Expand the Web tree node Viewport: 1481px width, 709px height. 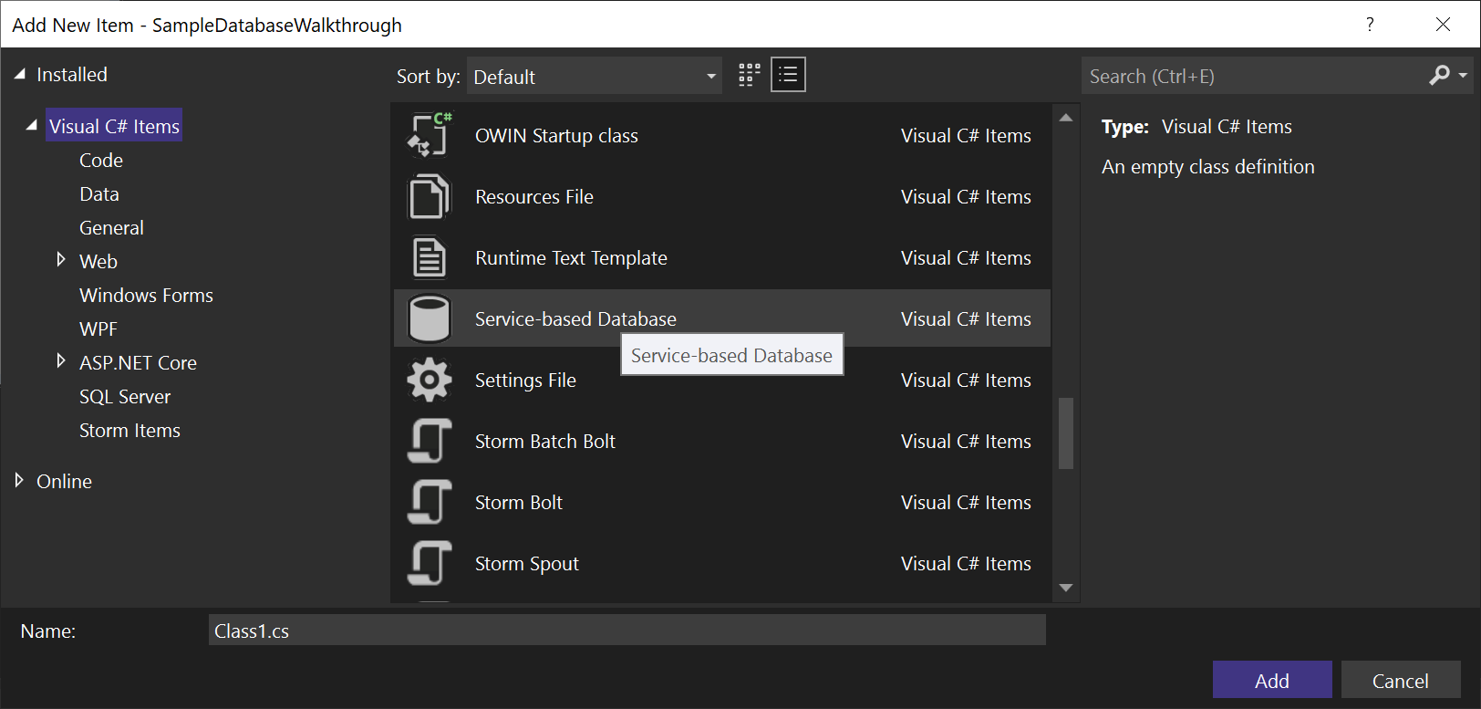[61, 260]
